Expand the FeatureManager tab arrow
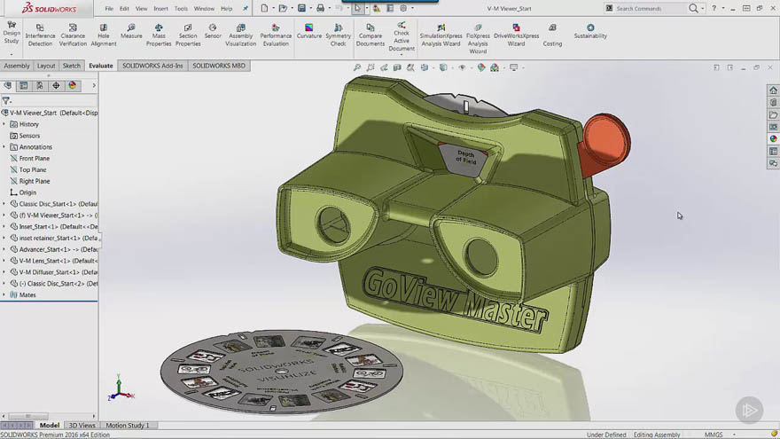780x439 pixels. pos(94,86)
